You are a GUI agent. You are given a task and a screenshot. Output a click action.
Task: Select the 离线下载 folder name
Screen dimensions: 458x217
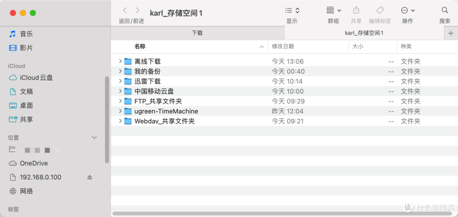tap(148, 61)
